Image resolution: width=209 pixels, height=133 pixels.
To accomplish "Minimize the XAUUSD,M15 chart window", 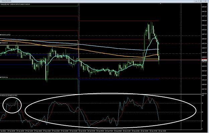I will [196, 1].
